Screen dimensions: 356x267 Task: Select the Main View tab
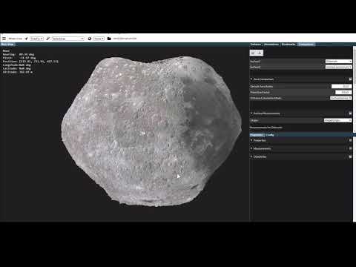7,44
